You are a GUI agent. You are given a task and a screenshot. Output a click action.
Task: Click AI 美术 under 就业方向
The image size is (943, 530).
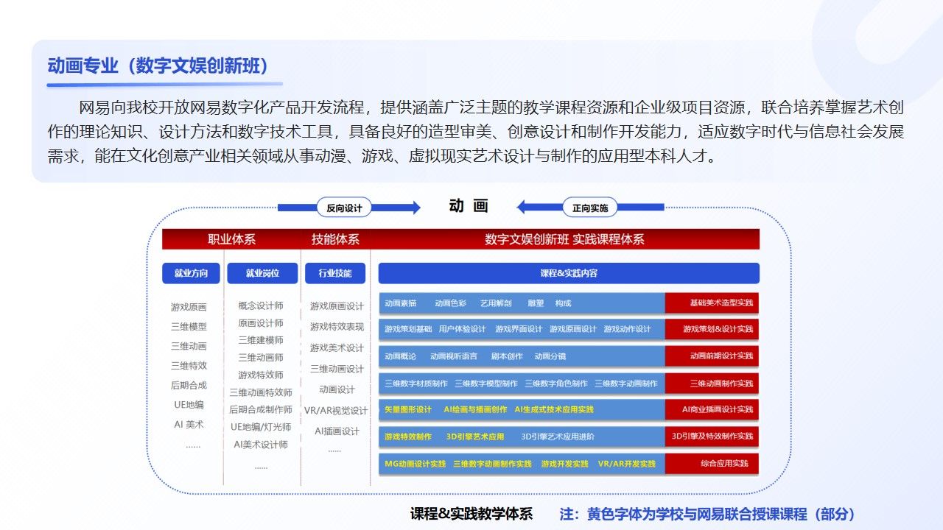coord(189,424)
